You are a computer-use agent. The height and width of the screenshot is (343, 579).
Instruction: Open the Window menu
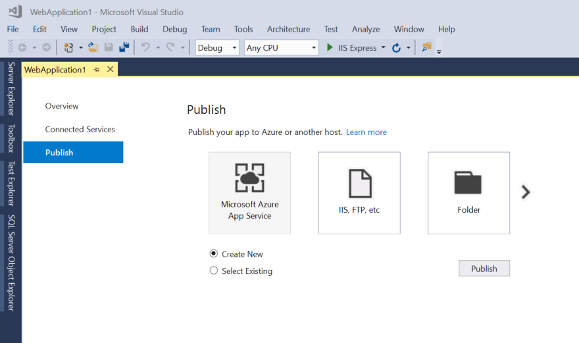[x=409, y=29]
